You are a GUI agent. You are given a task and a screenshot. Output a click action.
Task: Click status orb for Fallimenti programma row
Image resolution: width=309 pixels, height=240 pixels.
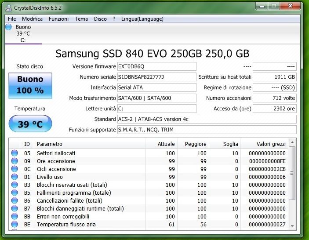(x=15, y=193)
